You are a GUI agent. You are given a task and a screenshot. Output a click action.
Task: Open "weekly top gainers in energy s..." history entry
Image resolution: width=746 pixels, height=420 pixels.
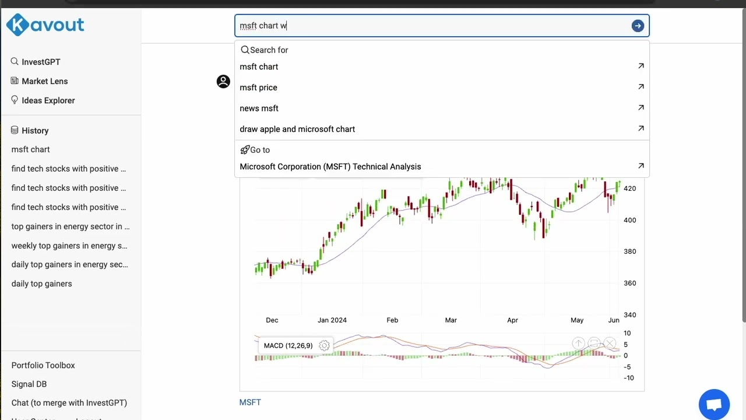[x=69, y=246]
